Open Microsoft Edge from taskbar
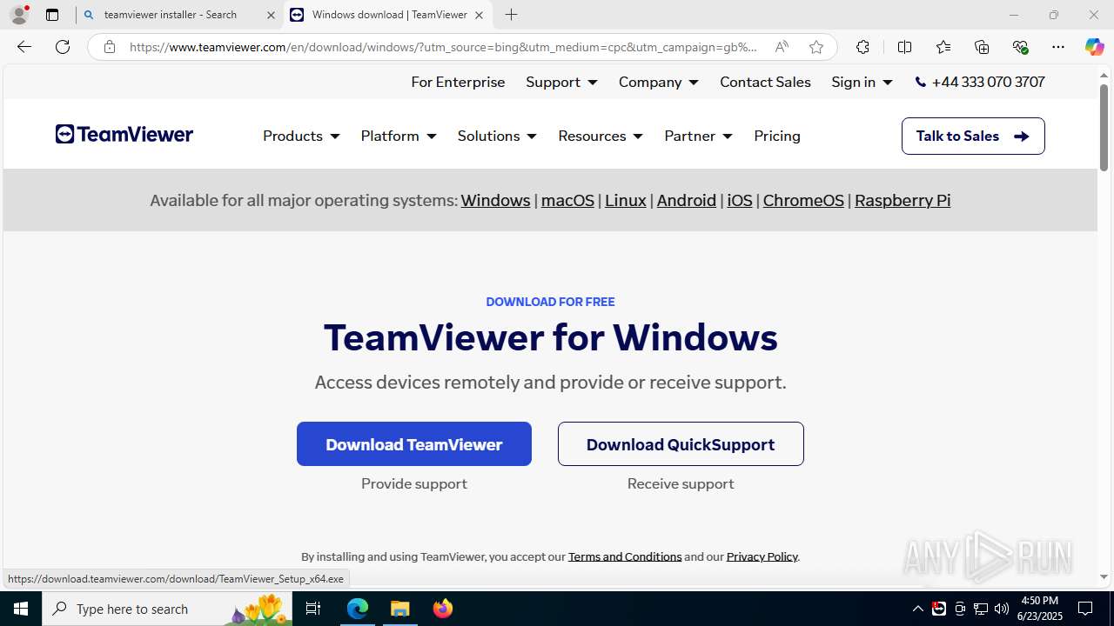The width and height of the screenshot is (1114, 626). (358, 609)
